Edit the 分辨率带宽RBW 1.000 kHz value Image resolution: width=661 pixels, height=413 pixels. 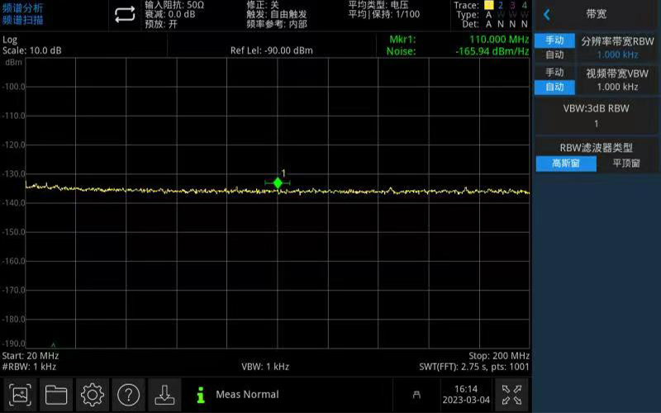coord(617,48)
